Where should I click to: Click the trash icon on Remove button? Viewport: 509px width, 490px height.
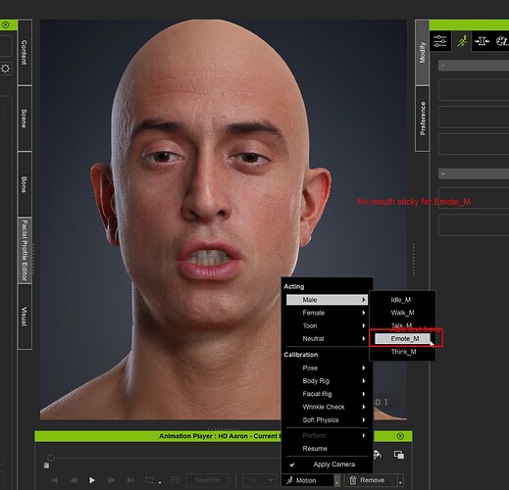tap(353, 480)
